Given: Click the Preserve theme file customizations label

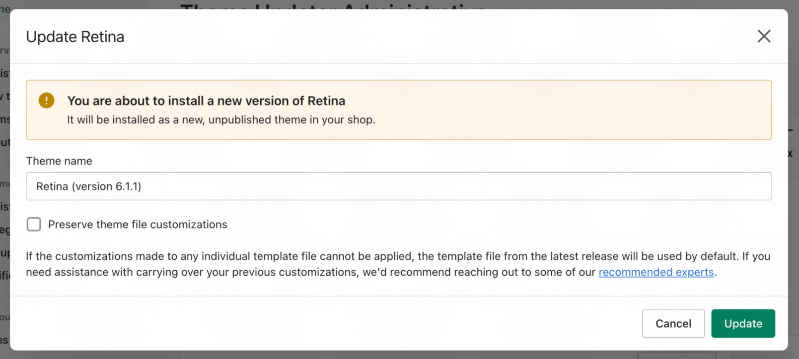Looking at the screenshot, I should pyautogui.click(x=137, y=225).
